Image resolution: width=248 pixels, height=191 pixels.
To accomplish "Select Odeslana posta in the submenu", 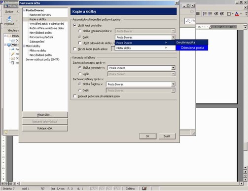I will click(192, 48).
